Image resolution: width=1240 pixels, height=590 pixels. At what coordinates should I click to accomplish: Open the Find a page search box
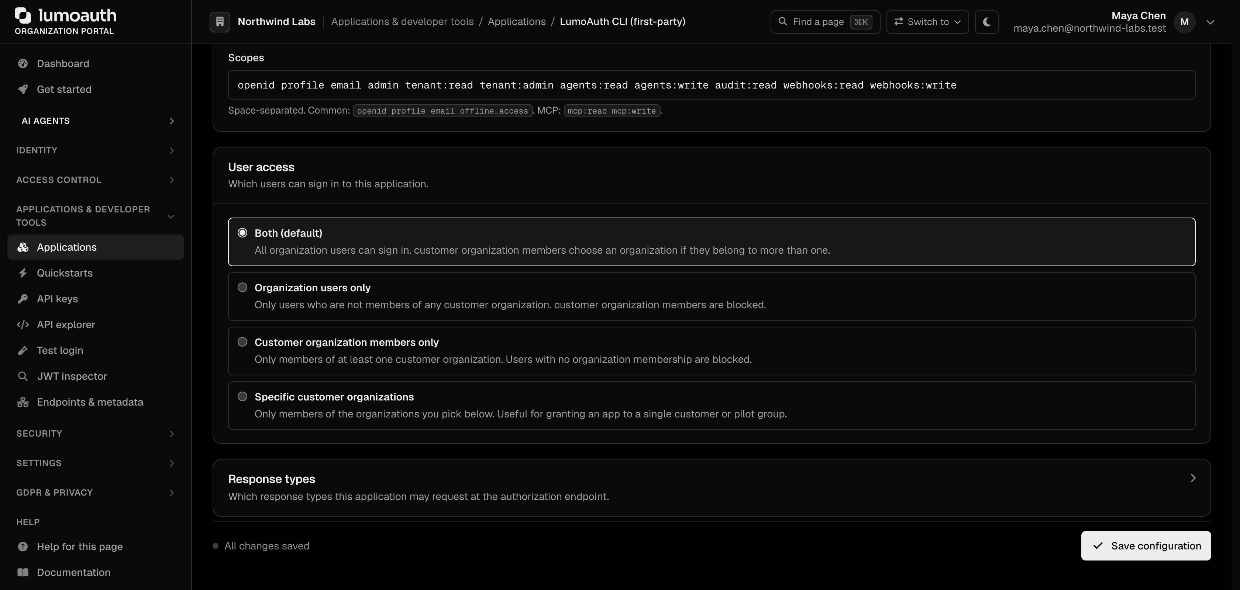tap(825, 22)
